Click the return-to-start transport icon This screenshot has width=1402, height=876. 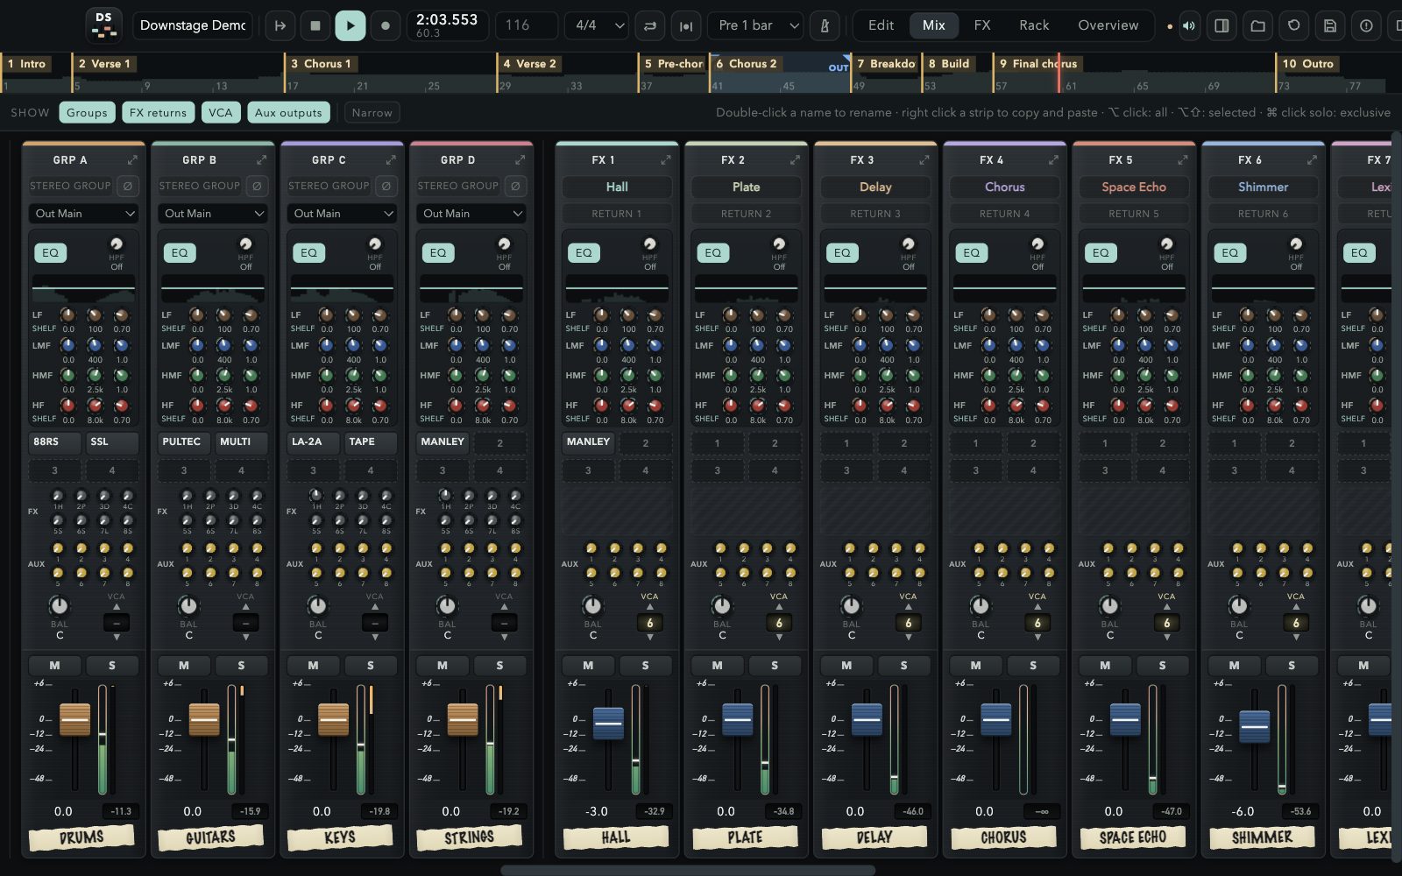coord(280,25)
